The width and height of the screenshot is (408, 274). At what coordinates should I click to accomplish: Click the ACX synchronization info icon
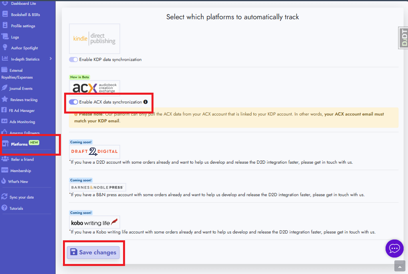pos(145,102)
